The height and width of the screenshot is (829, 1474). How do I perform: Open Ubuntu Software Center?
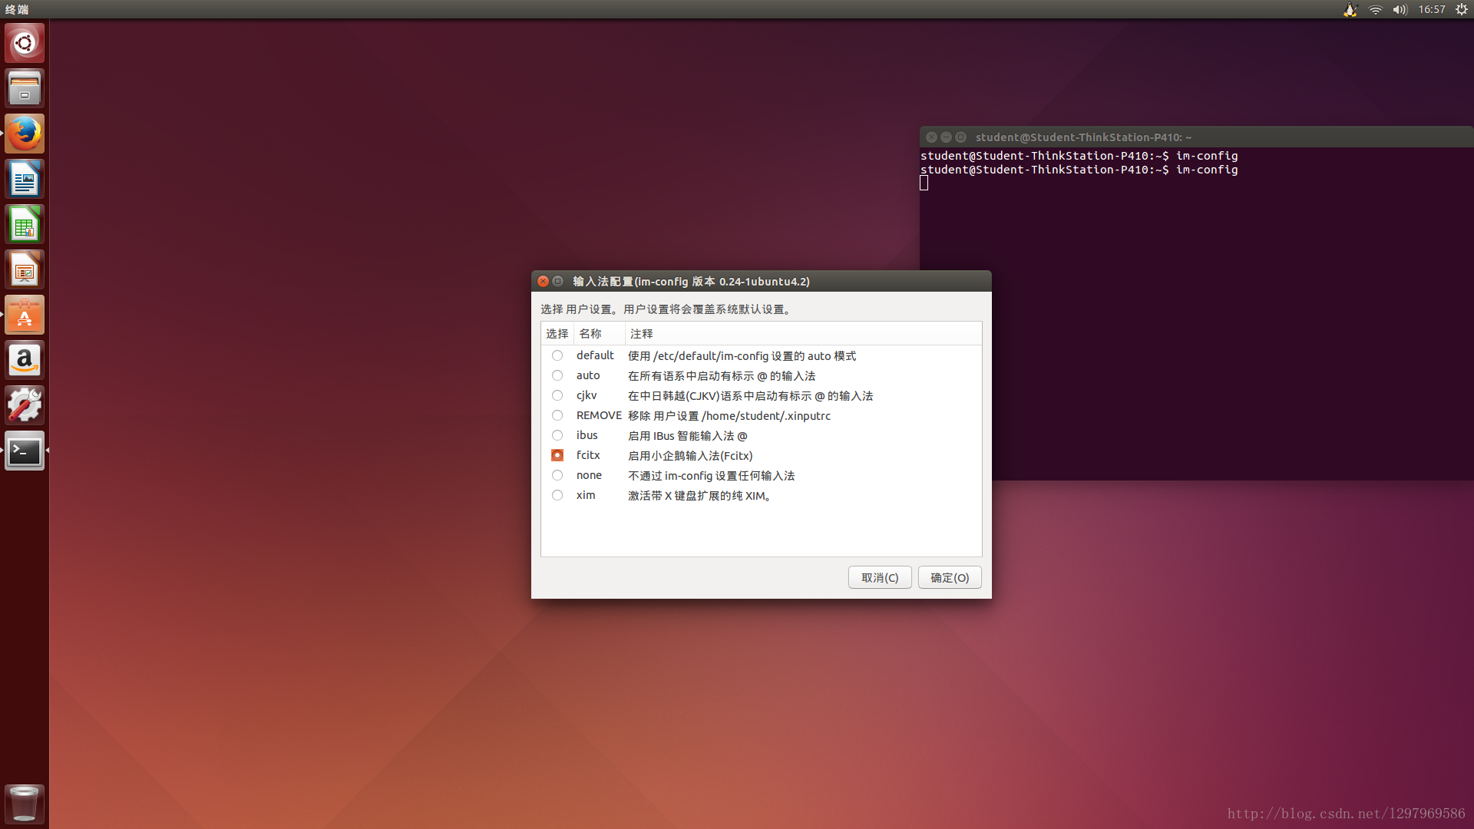coord(25,315)
